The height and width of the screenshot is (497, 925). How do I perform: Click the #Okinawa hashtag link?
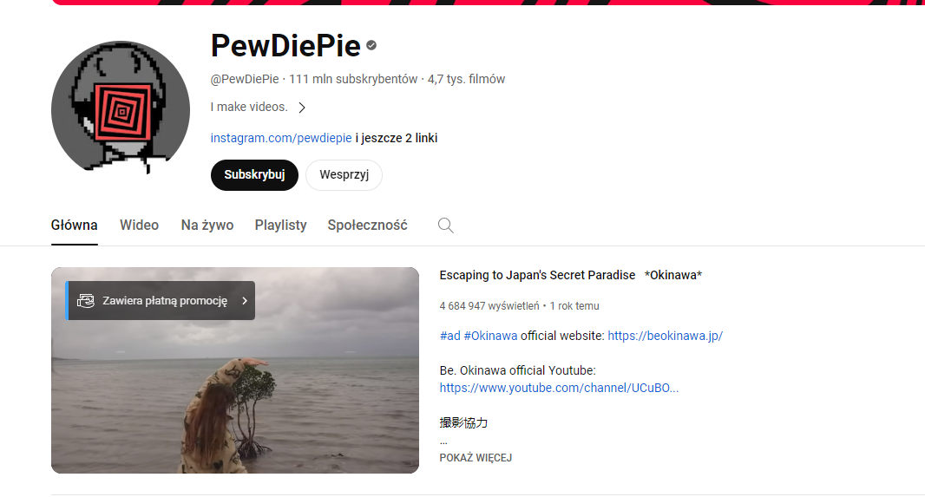pos(490,336)
